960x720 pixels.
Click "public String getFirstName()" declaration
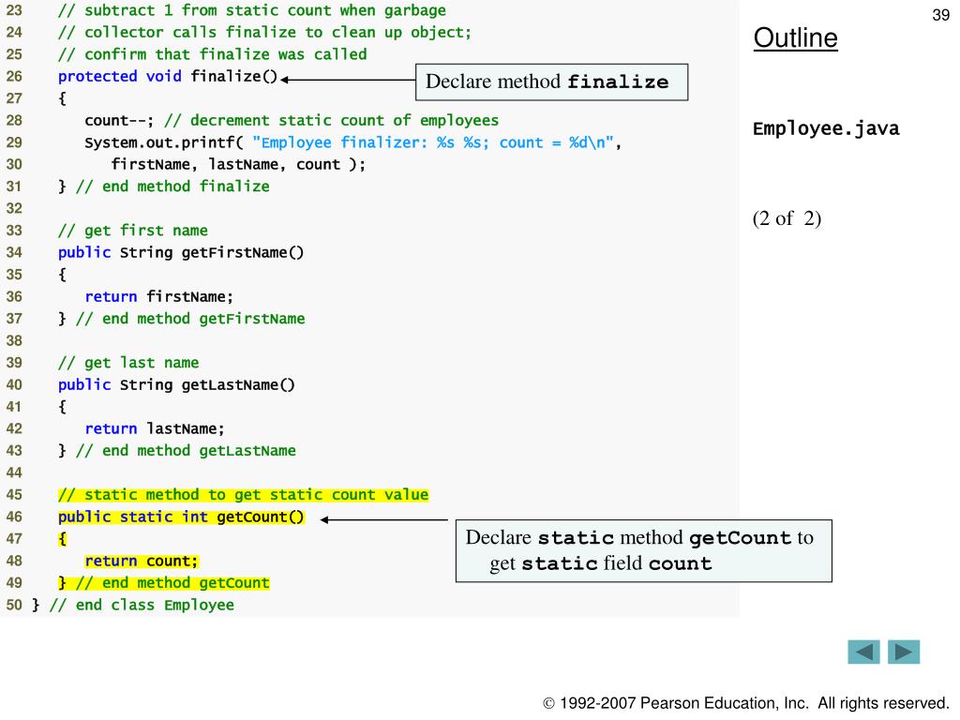[x=181, y=252]
